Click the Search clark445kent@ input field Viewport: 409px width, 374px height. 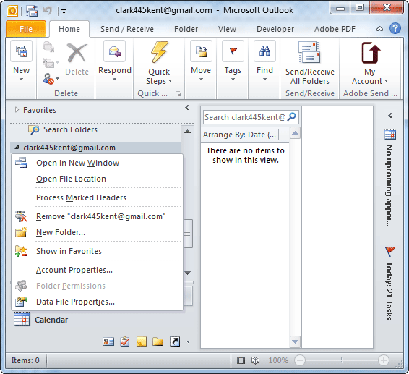pyautogui.click(x=245, y=117)
